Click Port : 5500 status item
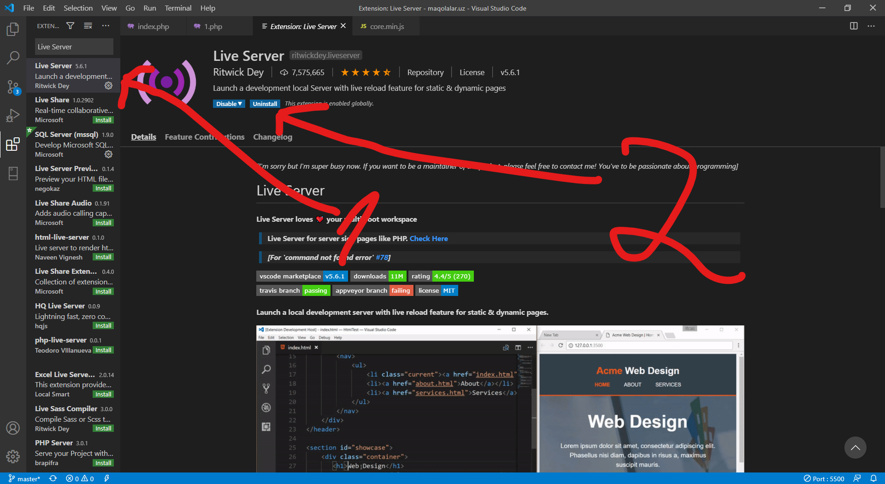This screenshot has width=885, height=484. 824,478
